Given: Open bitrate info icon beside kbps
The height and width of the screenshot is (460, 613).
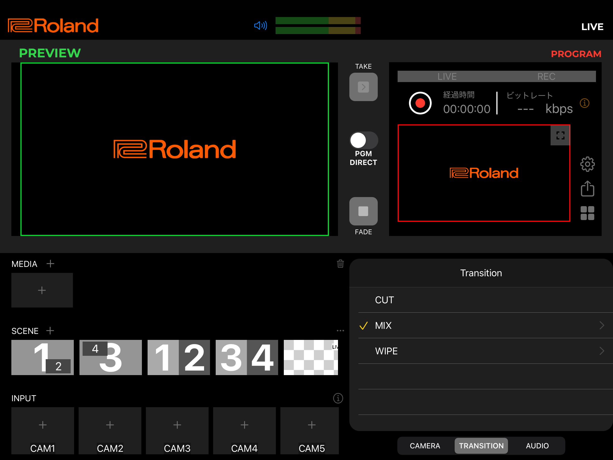Looking at the screenshot, I should [584, 103].
